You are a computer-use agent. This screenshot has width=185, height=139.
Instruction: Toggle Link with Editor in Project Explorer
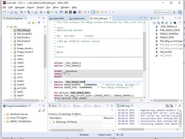(33, 23)
